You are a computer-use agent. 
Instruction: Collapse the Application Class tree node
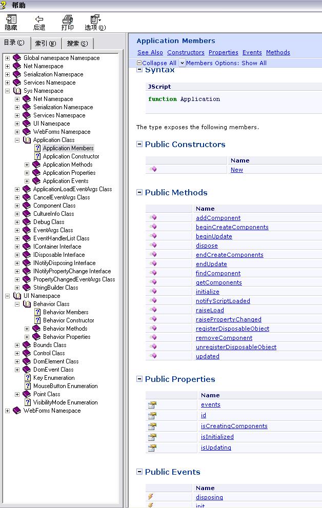(17, 140)
